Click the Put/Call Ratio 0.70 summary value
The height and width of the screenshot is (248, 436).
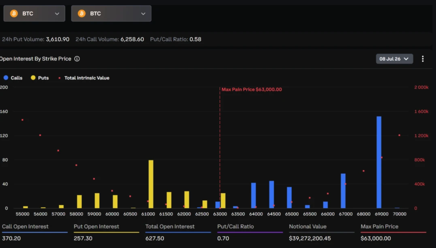223,238
